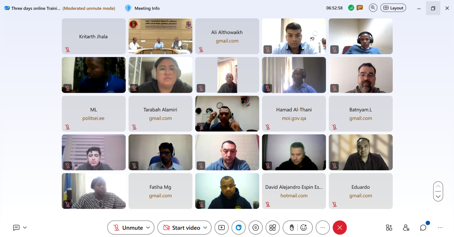
Task: Expand video options arrow beside Start video
Action: tap(205, 228)
